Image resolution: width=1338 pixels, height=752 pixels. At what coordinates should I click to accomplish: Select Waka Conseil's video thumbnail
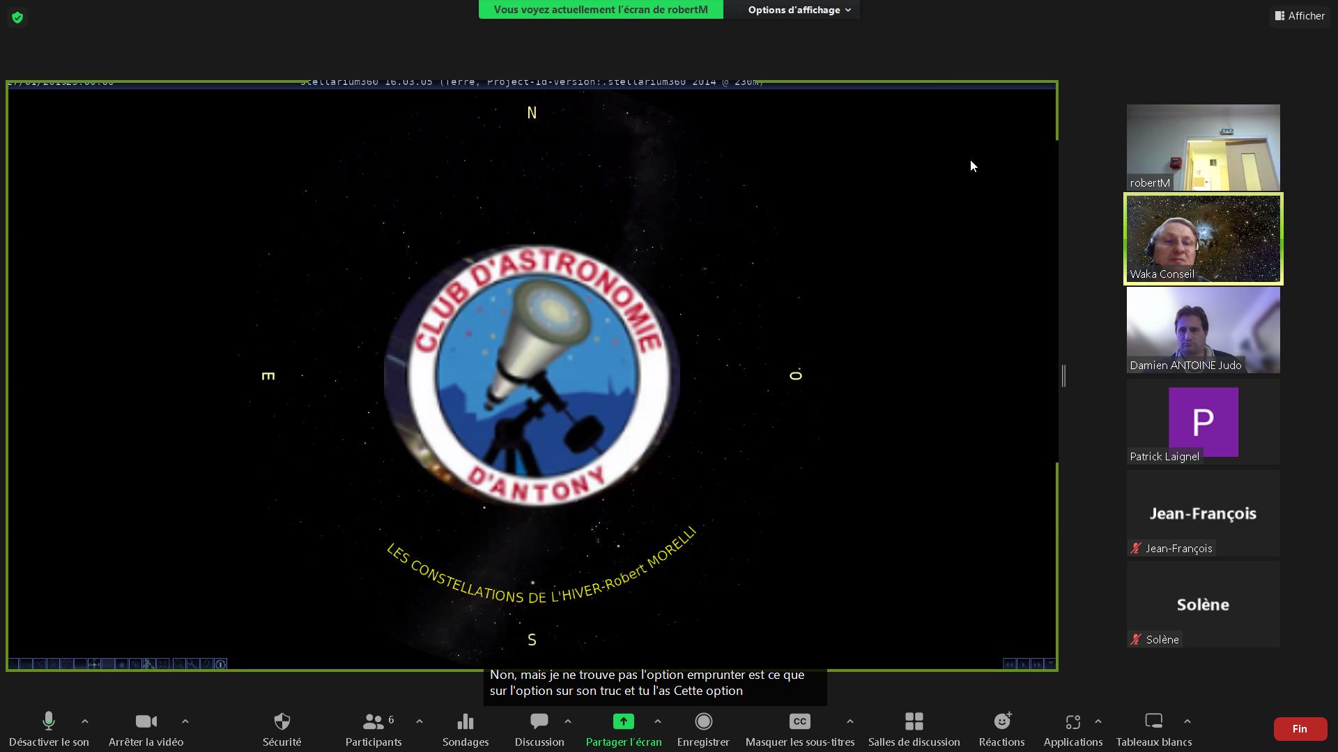(x=1204, y=239)
